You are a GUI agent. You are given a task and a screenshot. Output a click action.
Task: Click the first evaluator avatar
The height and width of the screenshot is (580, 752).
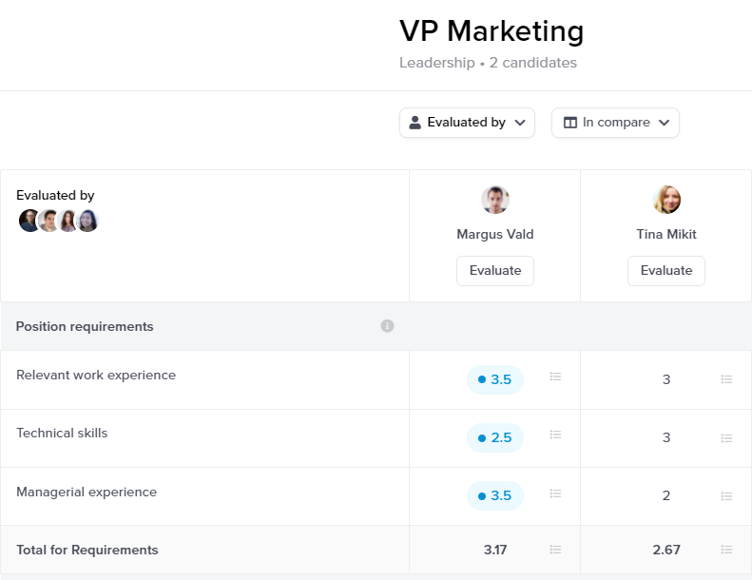[30, 221]
